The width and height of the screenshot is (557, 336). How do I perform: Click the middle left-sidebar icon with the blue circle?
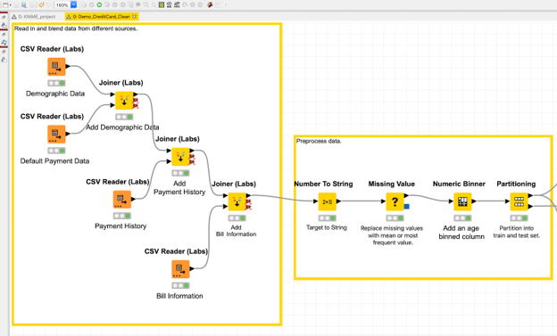pos(4,43)
